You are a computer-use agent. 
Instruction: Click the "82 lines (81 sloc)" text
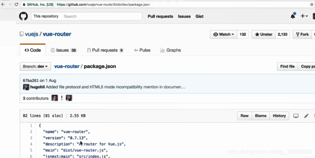pyautogui.click(x=43, y=116)
